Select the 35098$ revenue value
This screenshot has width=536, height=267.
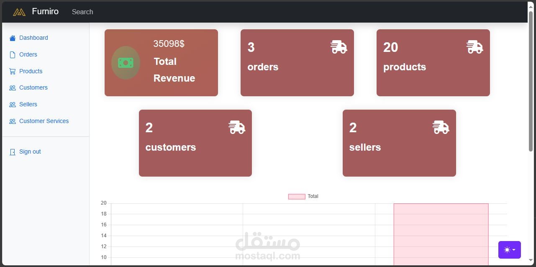tap(169, 44)
